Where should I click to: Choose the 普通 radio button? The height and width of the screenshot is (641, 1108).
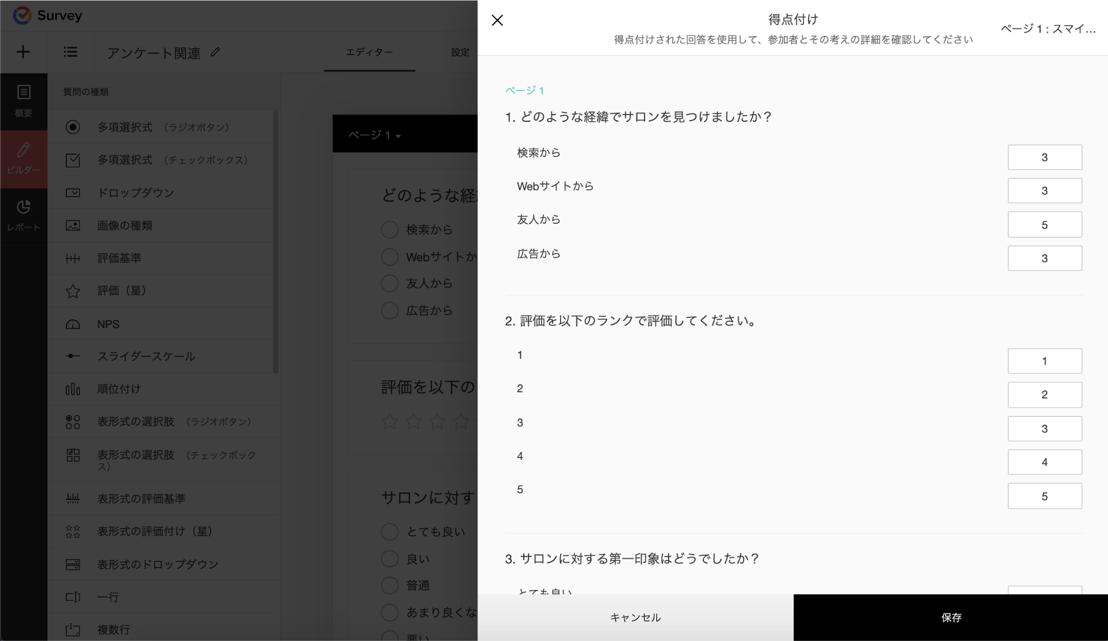tap(390, 586)
